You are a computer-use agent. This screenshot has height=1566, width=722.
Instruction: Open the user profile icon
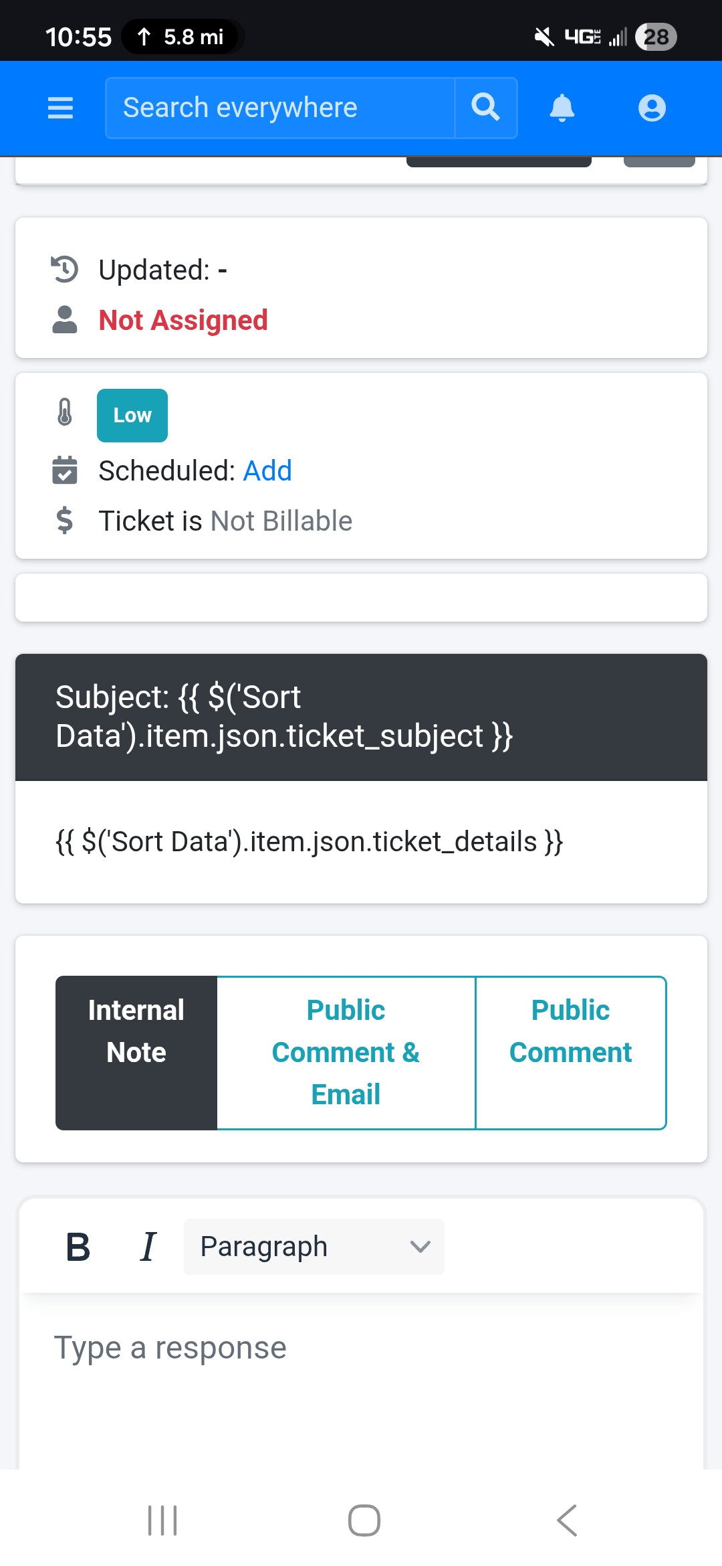(652, 108)
